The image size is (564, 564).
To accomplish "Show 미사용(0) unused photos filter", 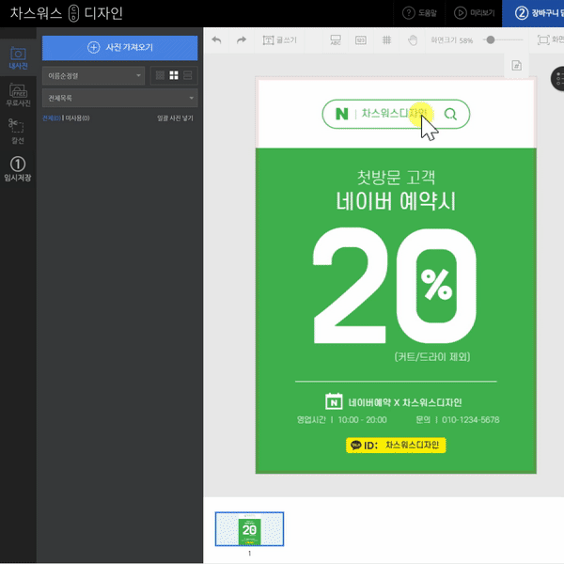I will (x=77, y=118).
